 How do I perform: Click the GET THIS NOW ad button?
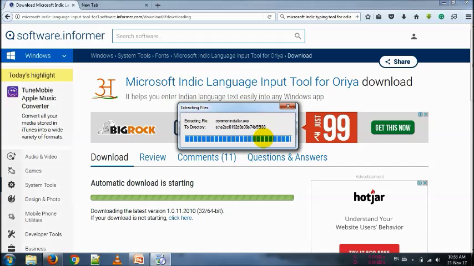click(x=392, y=127)
